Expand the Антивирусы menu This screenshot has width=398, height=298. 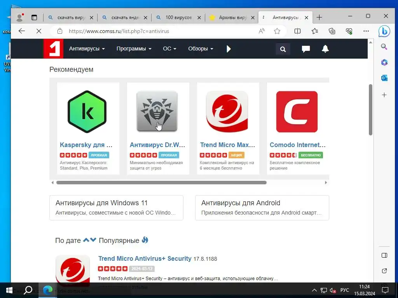(x=87, y=49)
